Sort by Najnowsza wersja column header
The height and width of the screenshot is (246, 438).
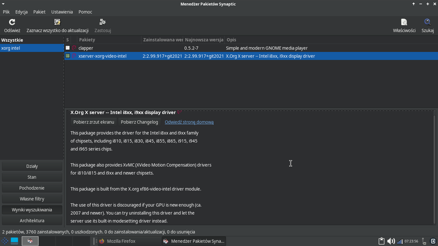(204, 40)
